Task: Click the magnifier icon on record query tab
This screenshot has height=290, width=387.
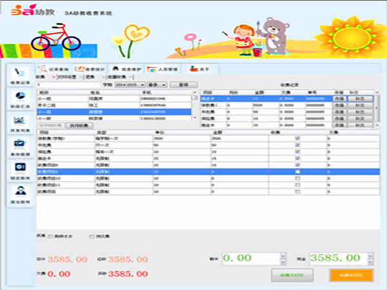Action: click(42, 69)
